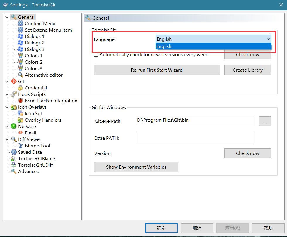The height and width of the screenshot is (237, 287).
Task: Select Overlay Handlers in the tree
Action: point(43,120)
